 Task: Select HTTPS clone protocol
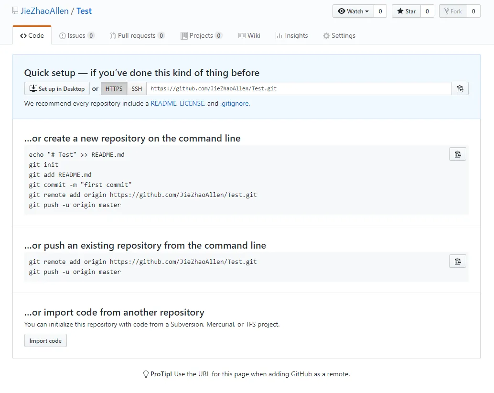tap(114, 88)
